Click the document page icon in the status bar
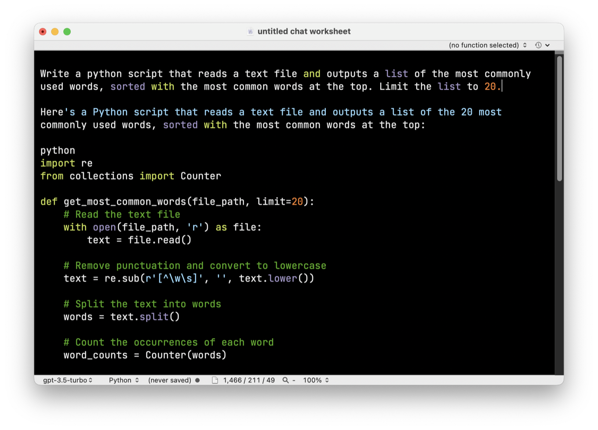 tap(214, 380)
